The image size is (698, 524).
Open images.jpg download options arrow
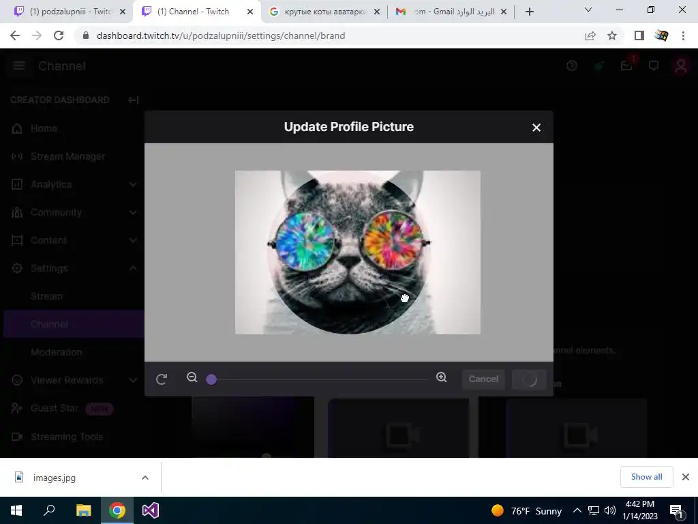[145, 478]
